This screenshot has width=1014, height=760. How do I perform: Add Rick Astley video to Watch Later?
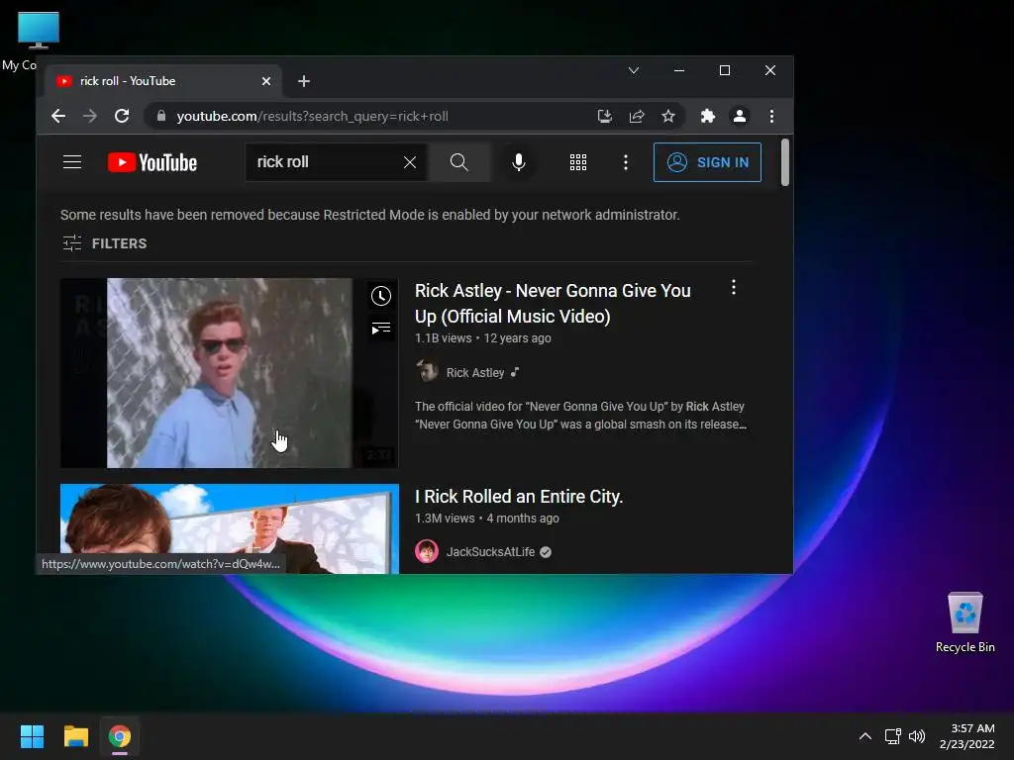click(x=381, y=296)
